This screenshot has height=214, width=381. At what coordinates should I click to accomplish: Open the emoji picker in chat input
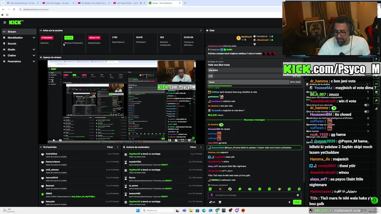click(x=298, y=195)
